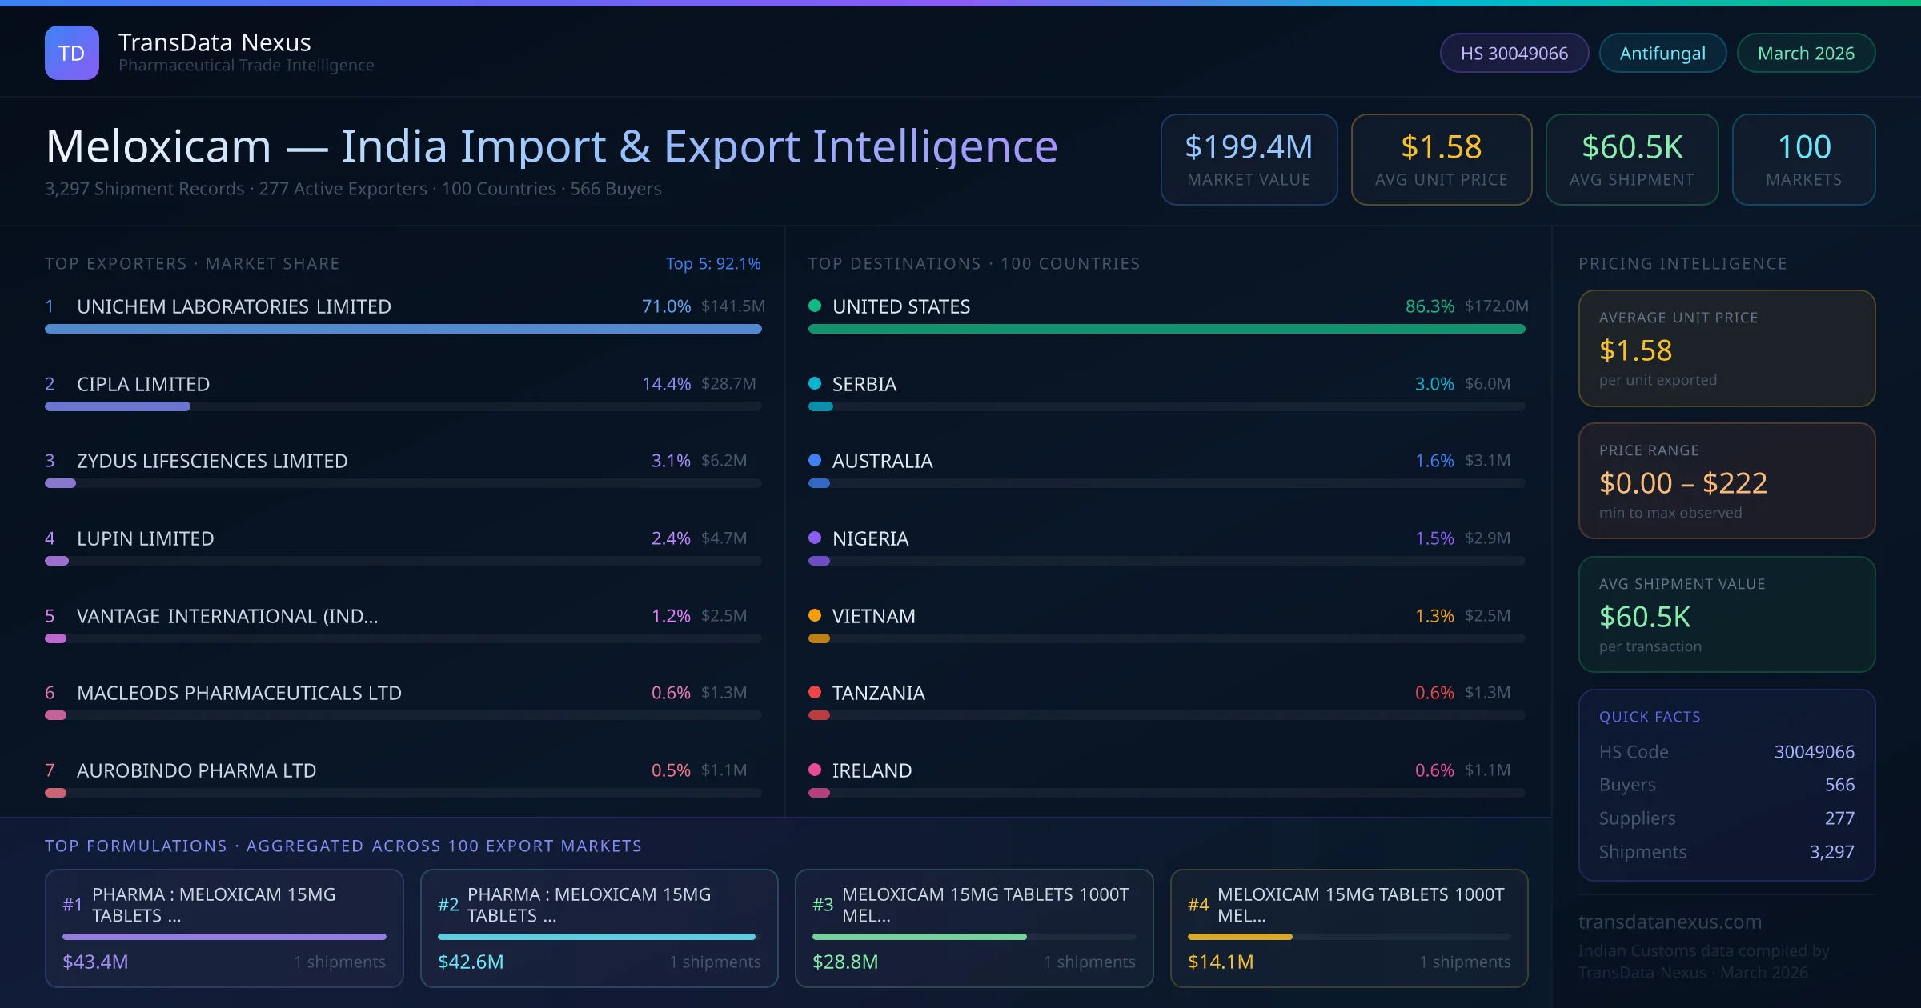Click the red Tanzania dot marker

(815, 692)
